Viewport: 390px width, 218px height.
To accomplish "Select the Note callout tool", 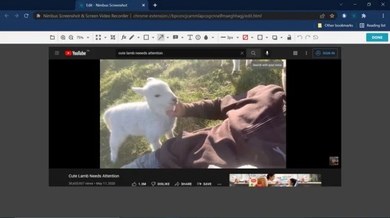I will tap(175, 38).
